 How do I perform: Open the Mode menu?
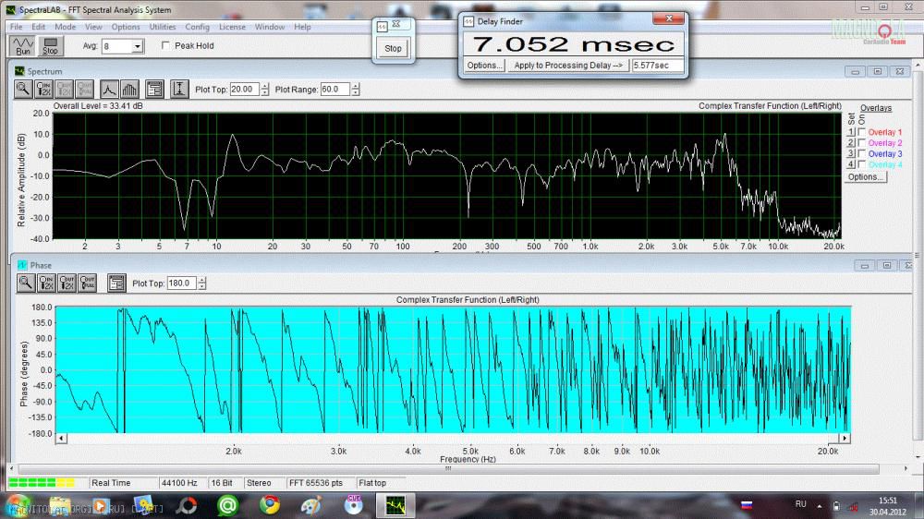pos(65,27)
